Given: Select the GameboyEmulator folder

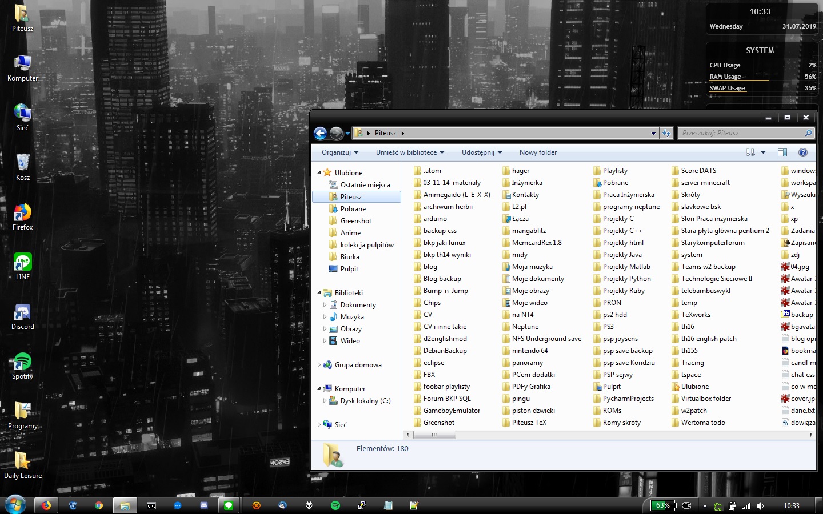Looking at the screenshot, I should pyautogui.click(x=447, y=411).
